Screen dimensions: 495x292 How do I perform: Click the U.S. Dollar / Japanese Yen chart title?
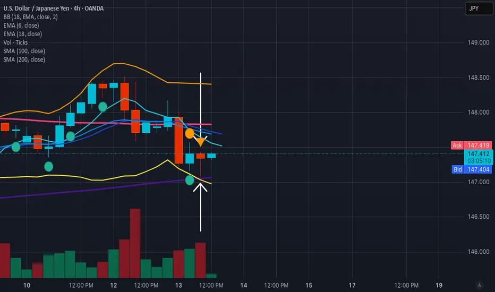click(x=53, y=8)
